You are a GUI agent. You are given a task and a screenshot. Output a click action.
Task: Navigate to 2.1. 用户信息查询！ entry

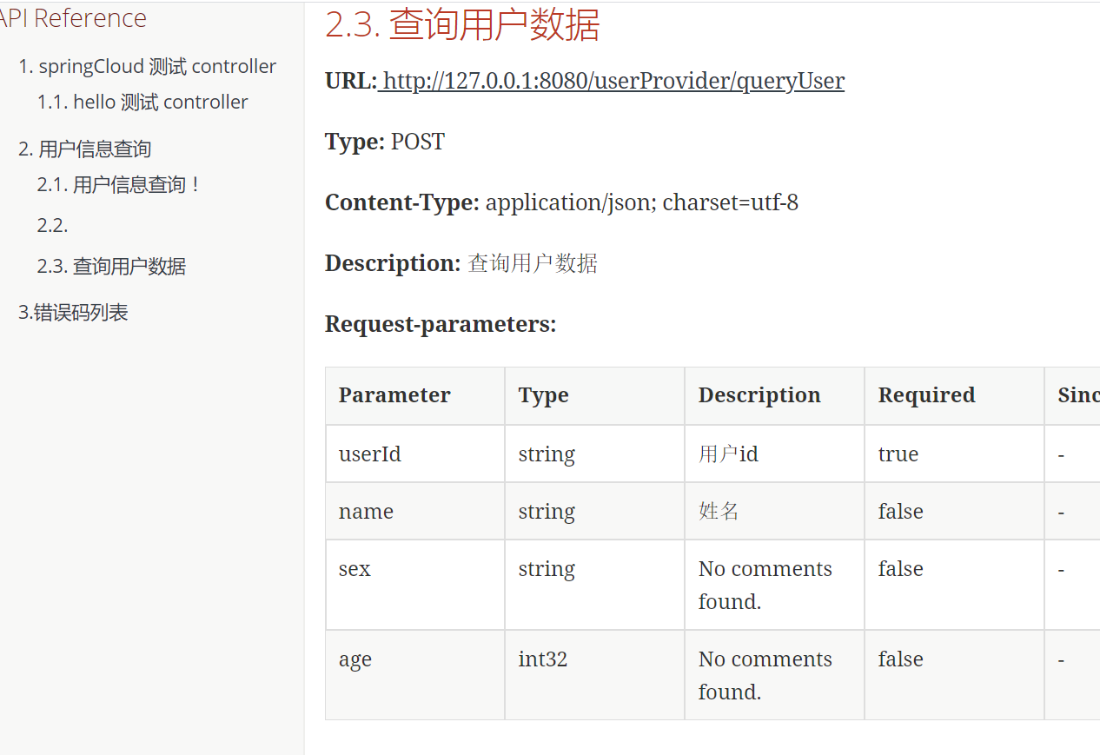120,185
